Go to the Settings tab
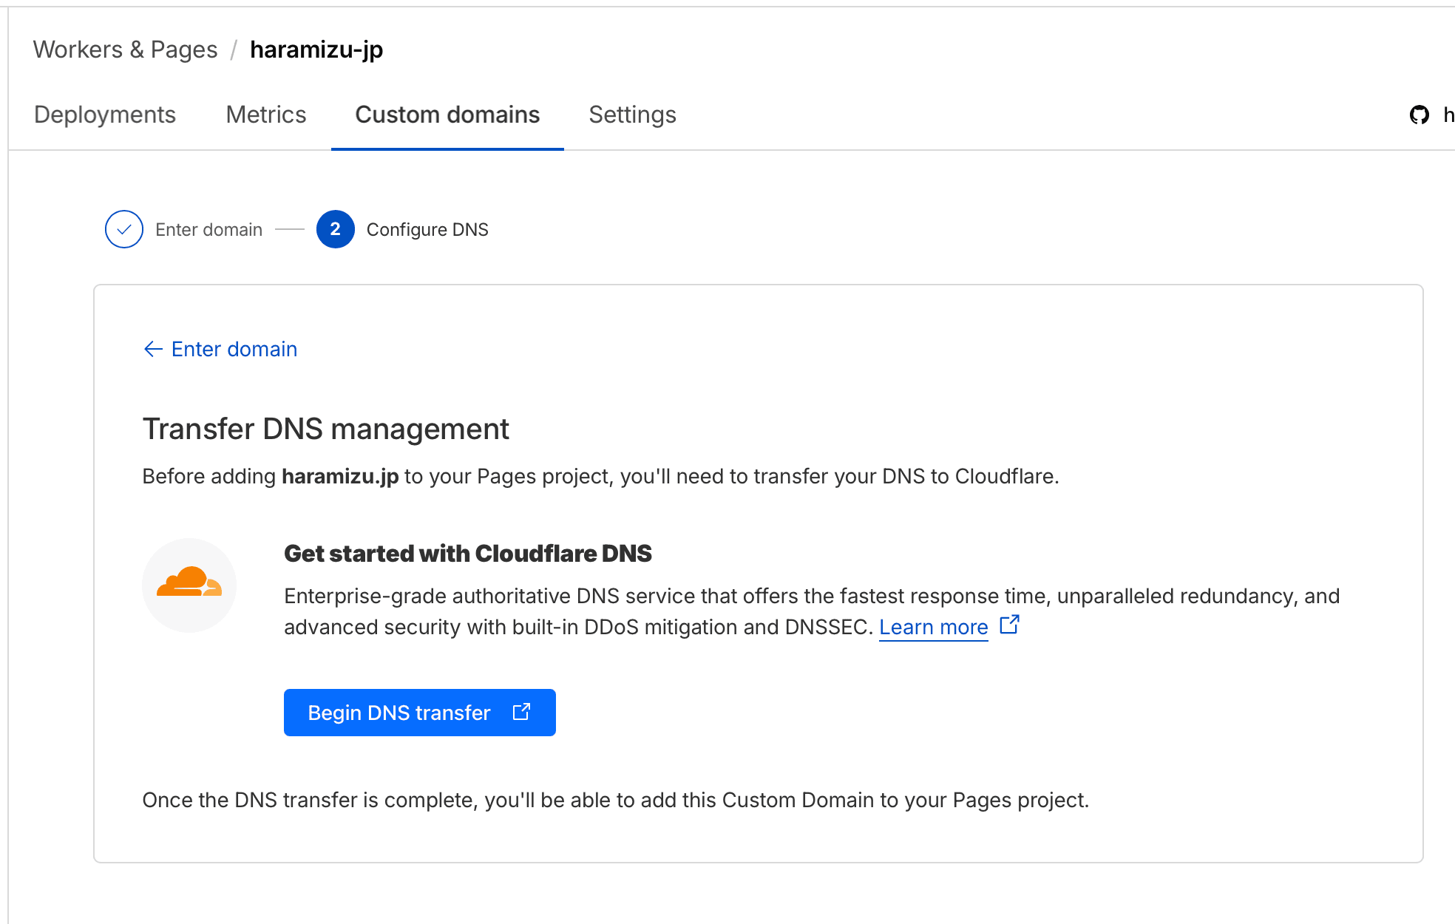The width and height of the screenshot is (1455, 924). point(632,115)
